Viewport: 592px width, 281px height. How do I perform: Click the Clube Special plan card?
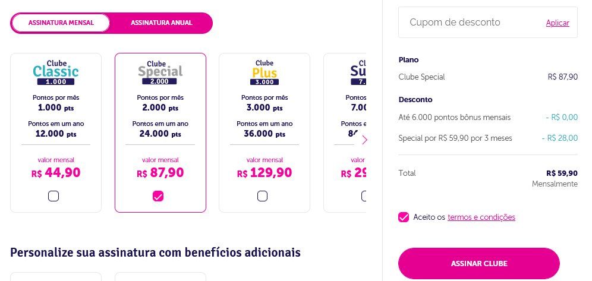160,132
